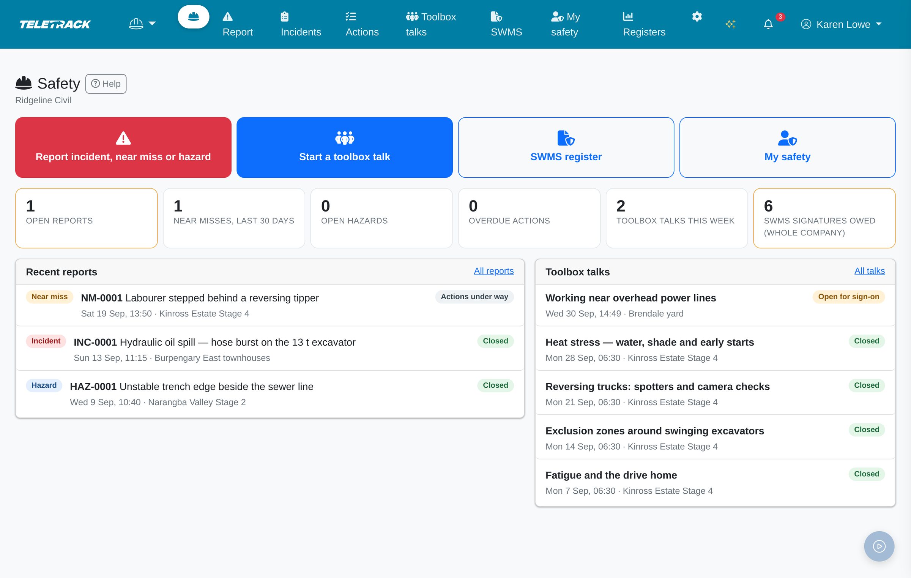The height and width of the screenshot is (578, 911).
Task: Open Fatigue and the drive home talk
Action: point(715,482)
